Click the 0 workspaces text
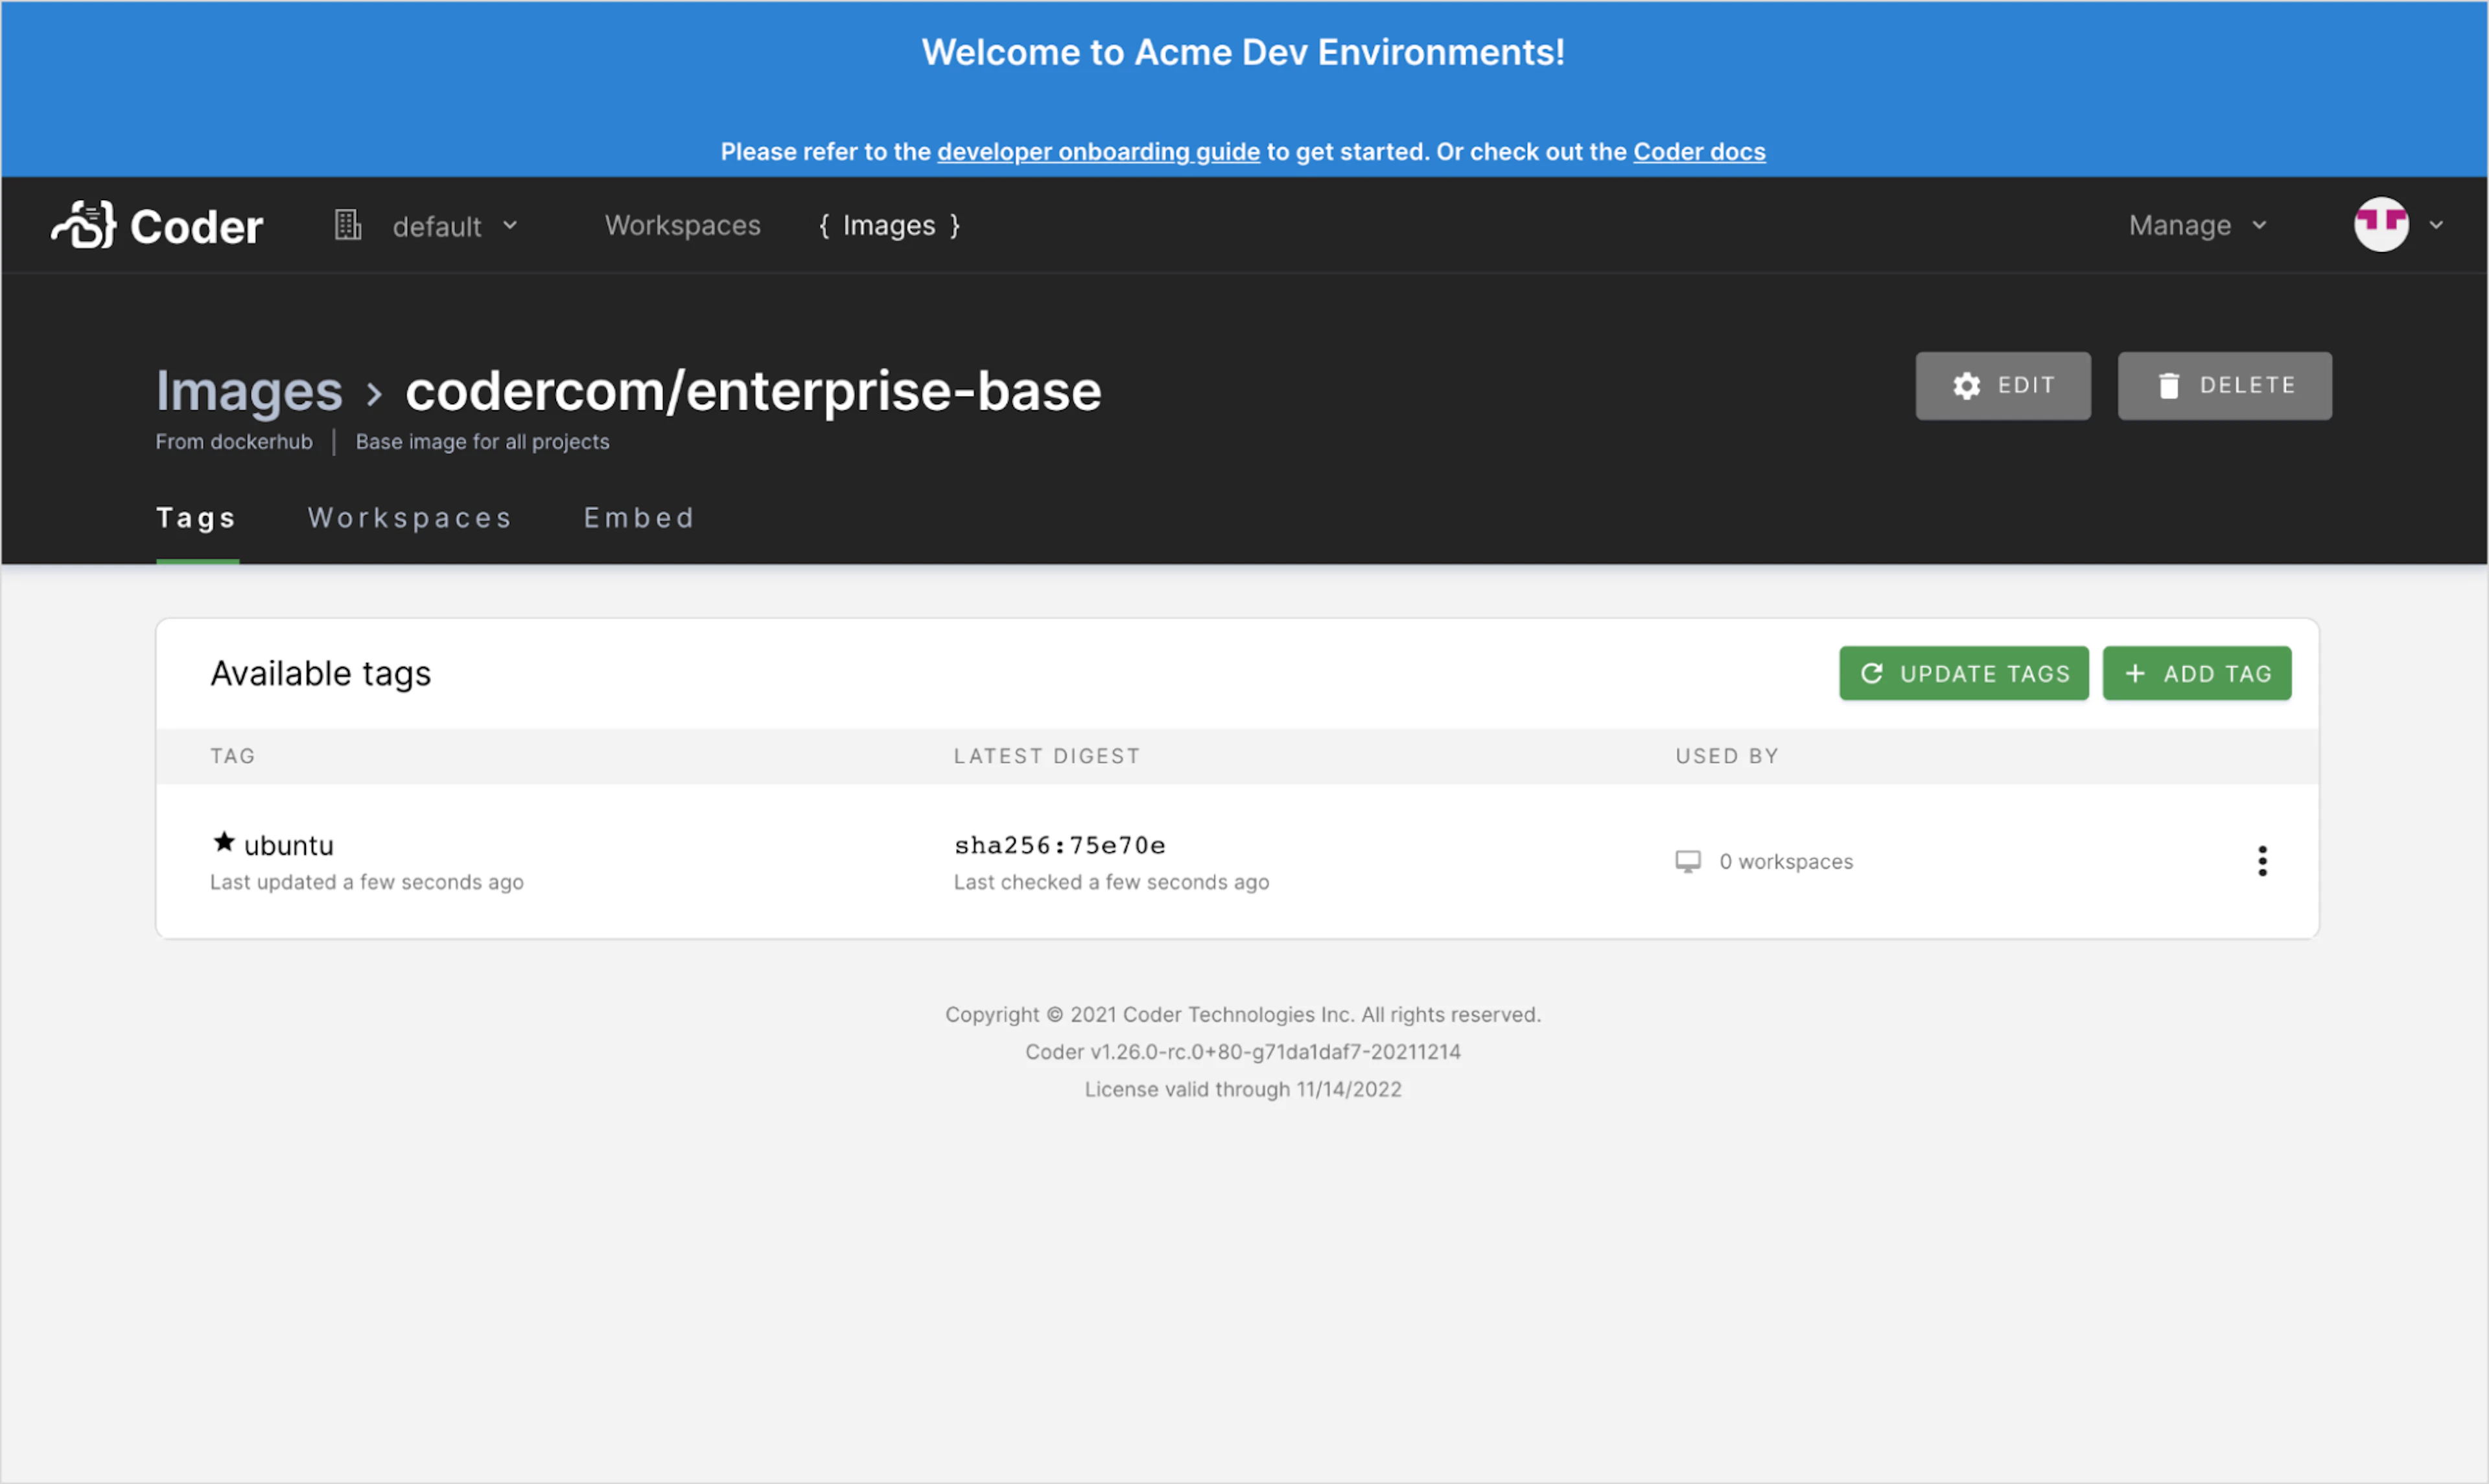The height and width of the screenshot is (1484, 2489). pyautogui.click(x=1786, y=862)
